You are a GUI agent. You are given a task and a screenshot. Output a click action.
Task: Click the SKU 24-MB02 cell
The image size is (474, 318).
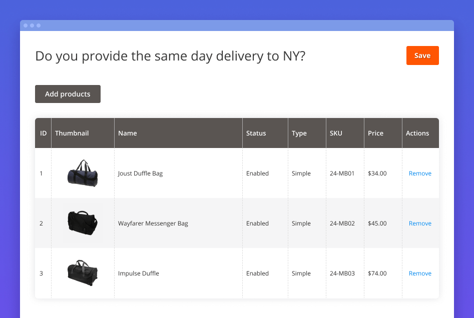click(342, 223)
